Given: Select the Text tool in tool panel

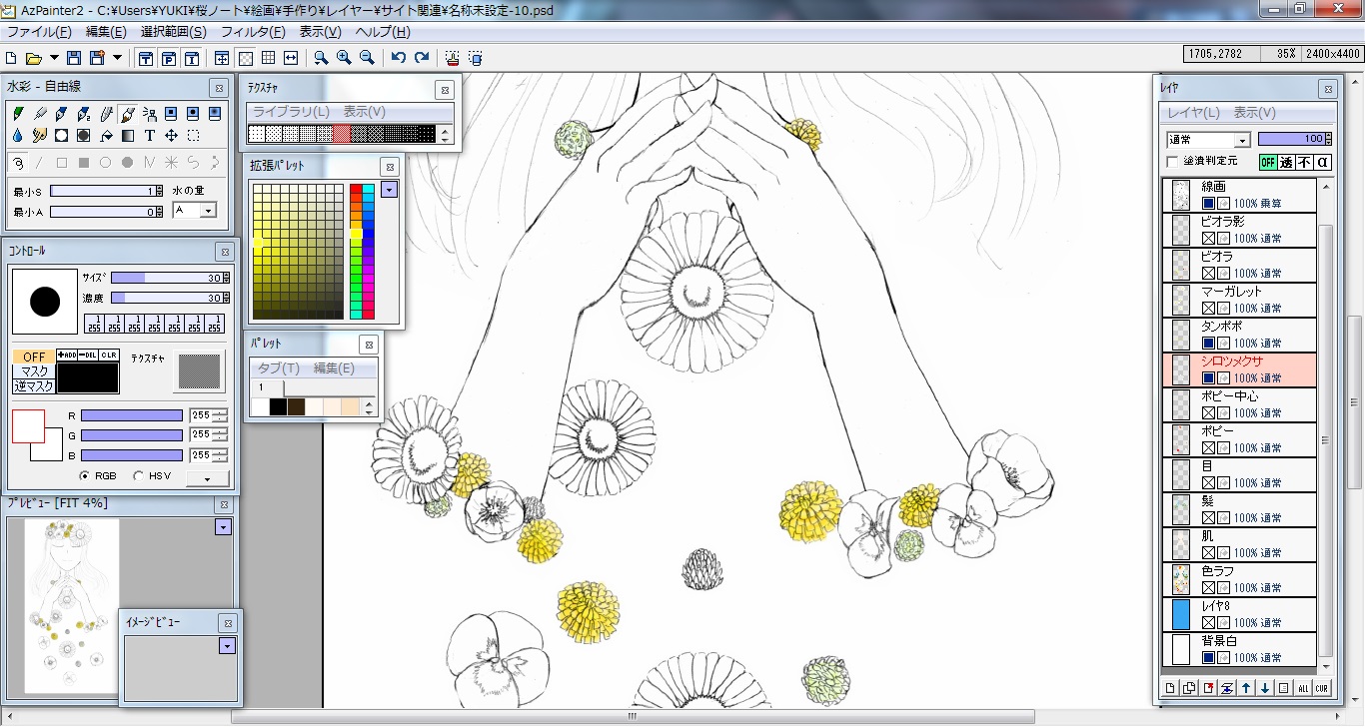Looking at the screenshot, I should click(150, 135).
